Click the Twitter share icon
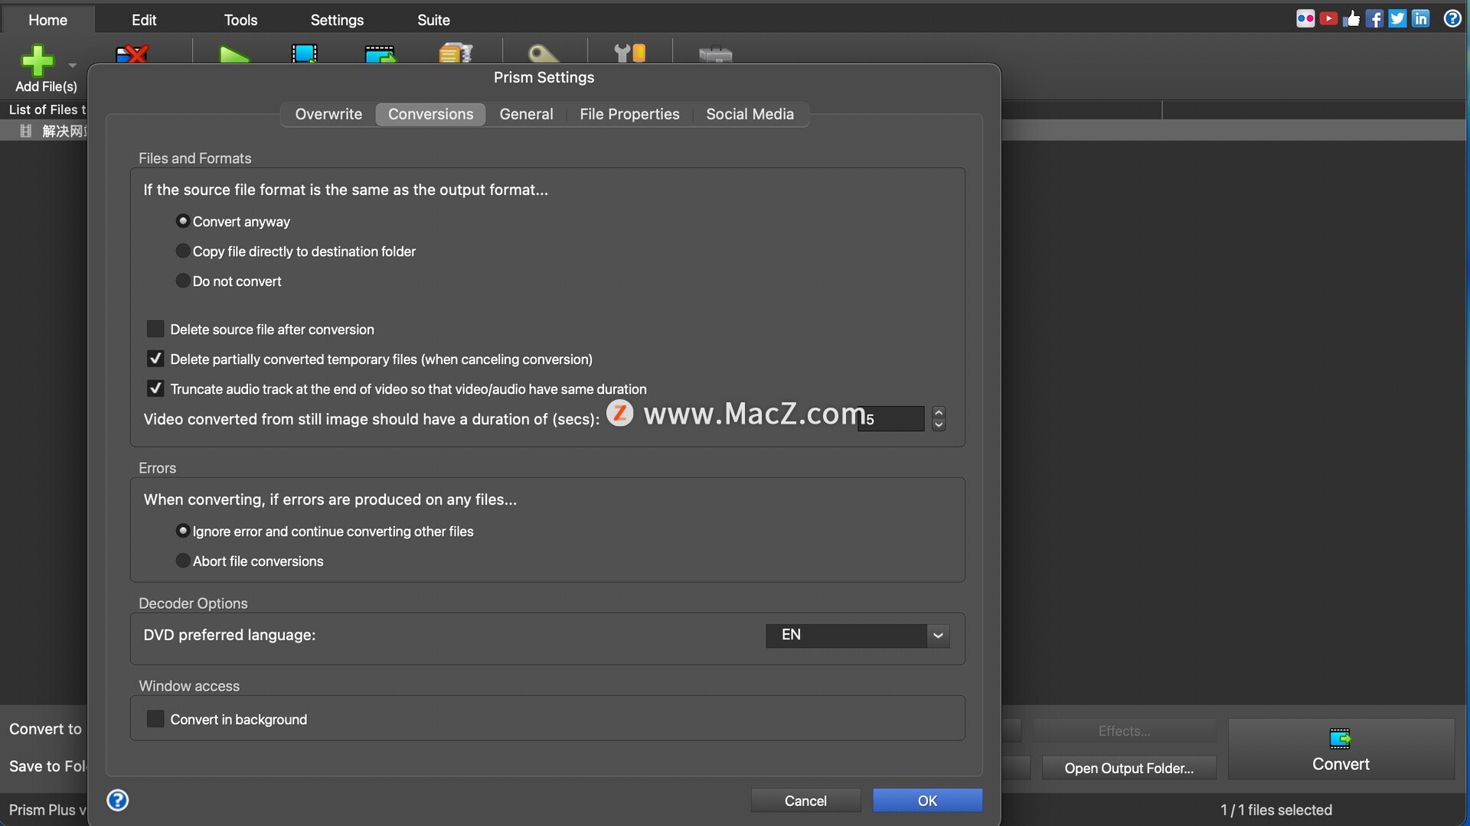Screen dimensions: 1470x826 1397,19
